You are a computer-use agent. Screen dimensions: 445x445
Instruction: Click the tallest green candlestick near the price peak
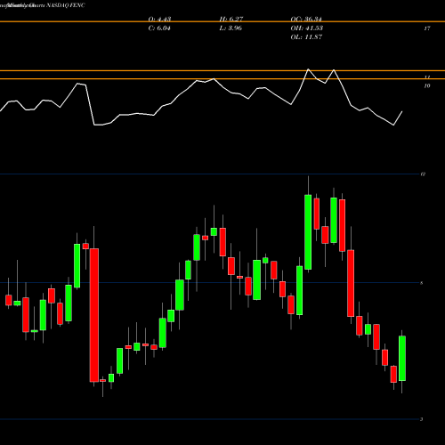(308, 232)
